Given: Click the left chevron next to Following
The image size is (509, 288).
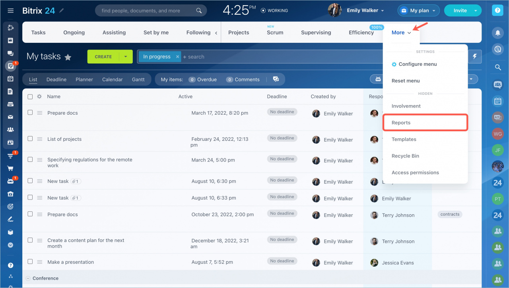Looking at the screenshot, I should (216, 33).
